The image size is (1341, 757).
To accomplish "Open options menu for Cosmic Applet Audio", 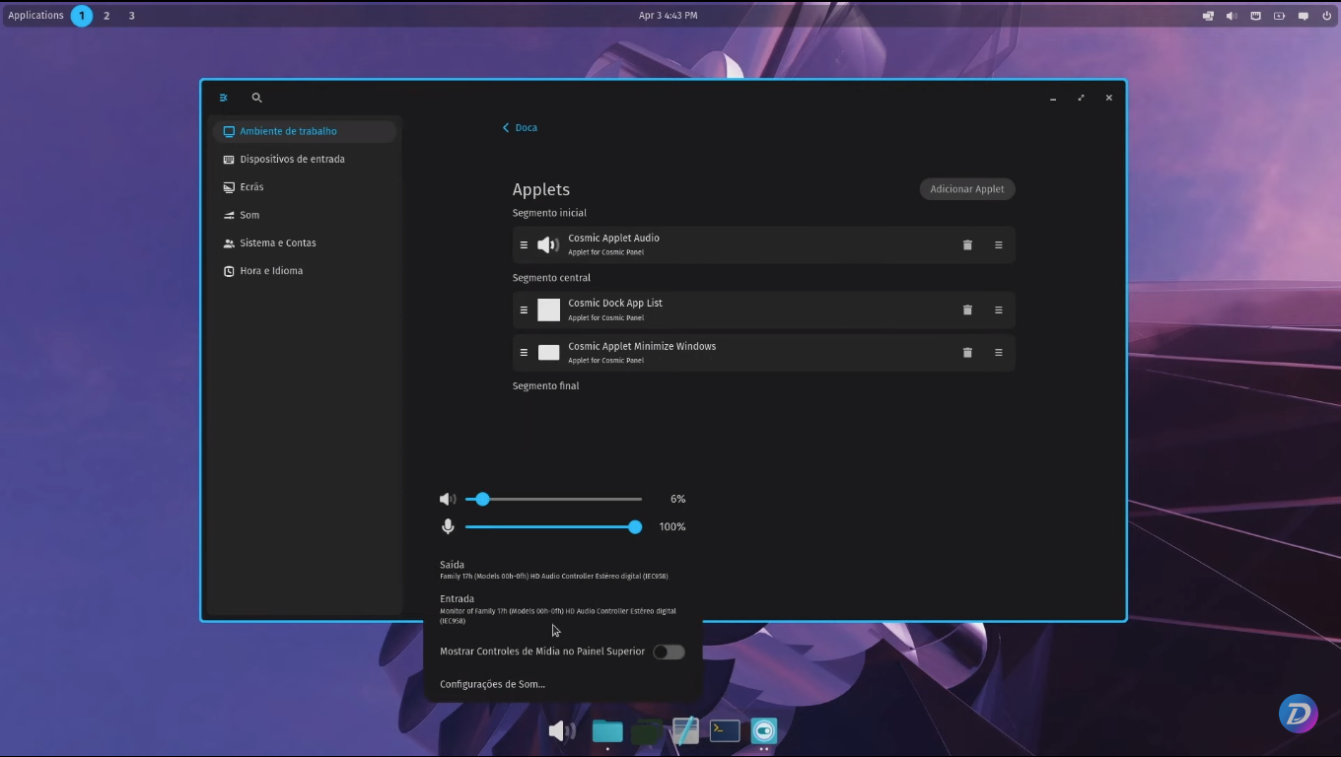I will [998, 244].
